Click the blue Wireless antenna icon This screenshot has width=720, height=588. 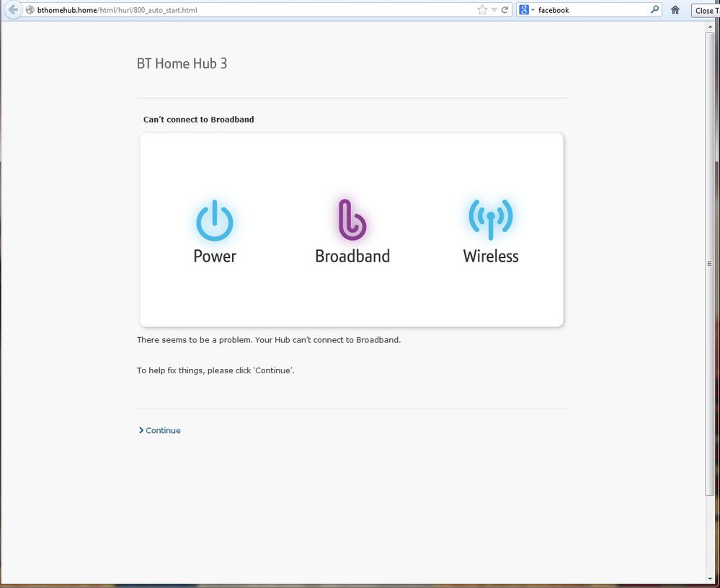coord(490,219)
